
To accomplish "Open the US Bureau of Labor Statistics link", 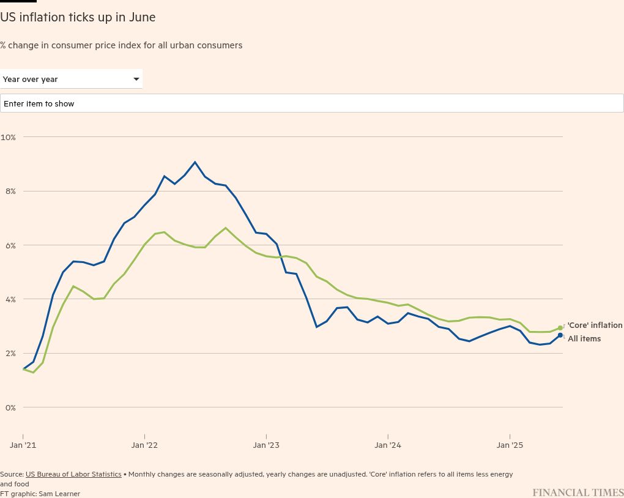I will [73, 474].
